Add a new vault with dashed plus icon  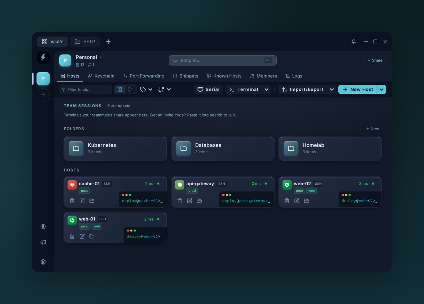click(x=43, y=95)
